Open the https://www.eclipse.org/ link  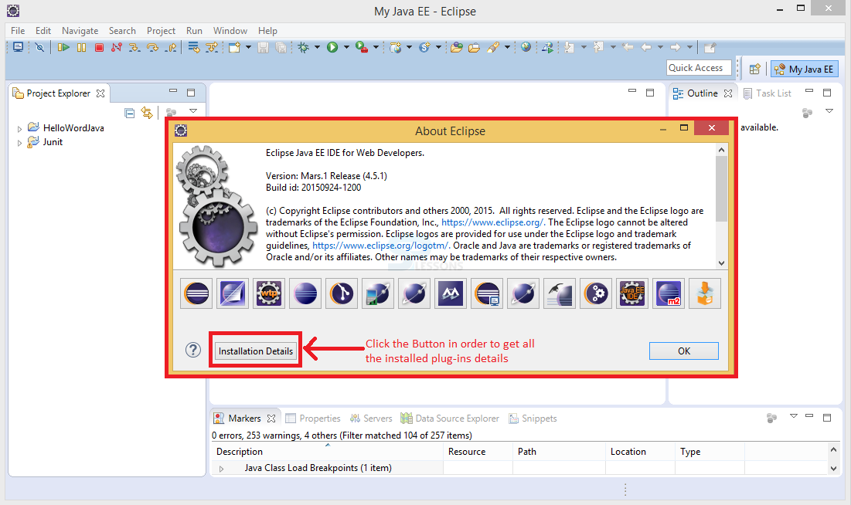492,222
